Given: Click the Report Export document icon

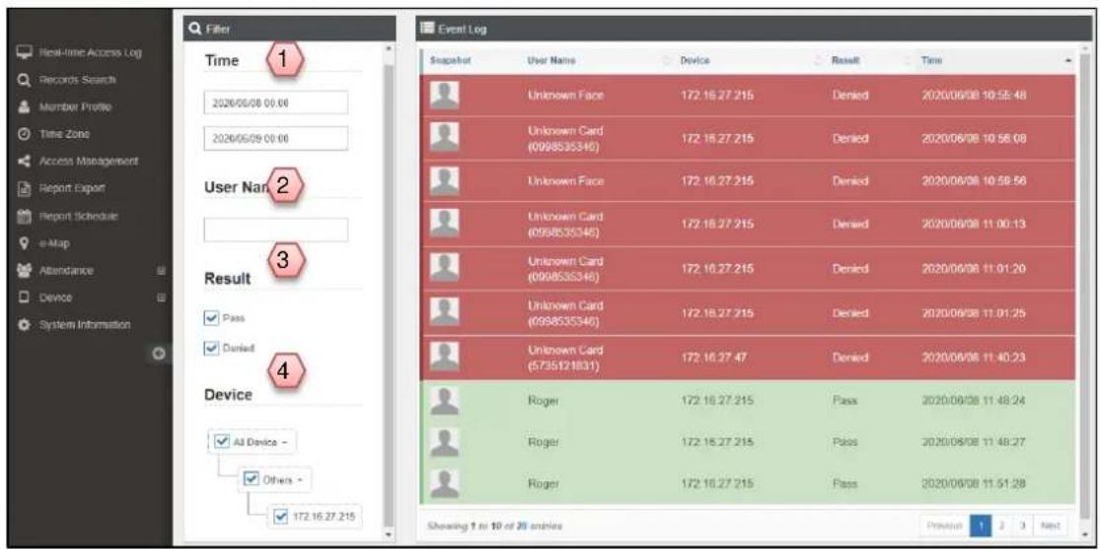Looking at the screenshot, I should click(x=23, y=188).
